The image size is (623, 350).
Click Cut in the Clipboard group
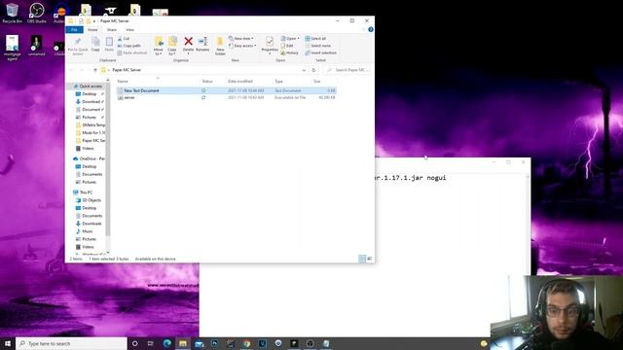point(124,39)
